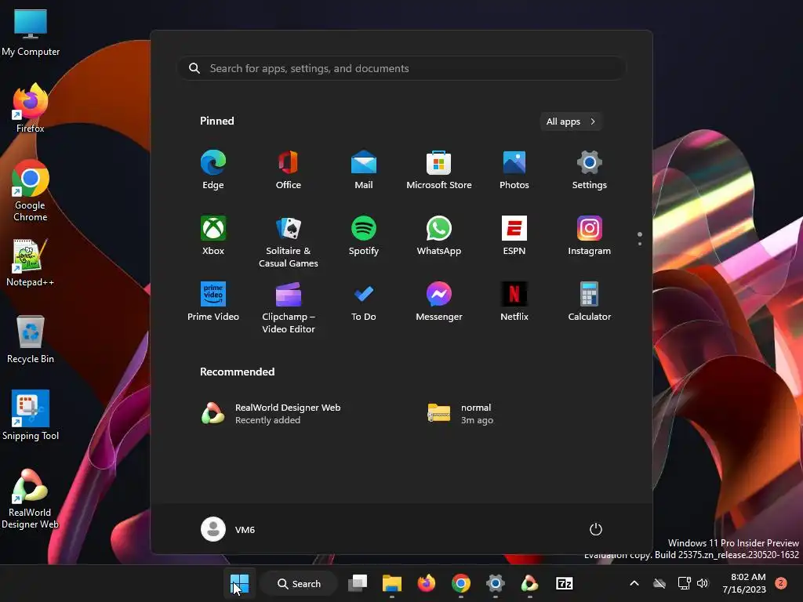Open 7-Zip from the taskbar

click(x=565, y=583)
